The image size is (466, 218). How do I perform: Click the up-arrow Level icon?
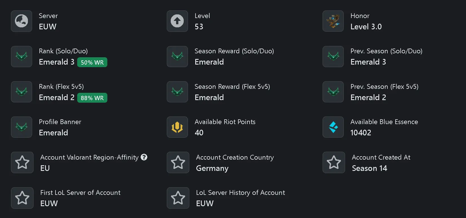pyautogui.click(x=177, y=21)
